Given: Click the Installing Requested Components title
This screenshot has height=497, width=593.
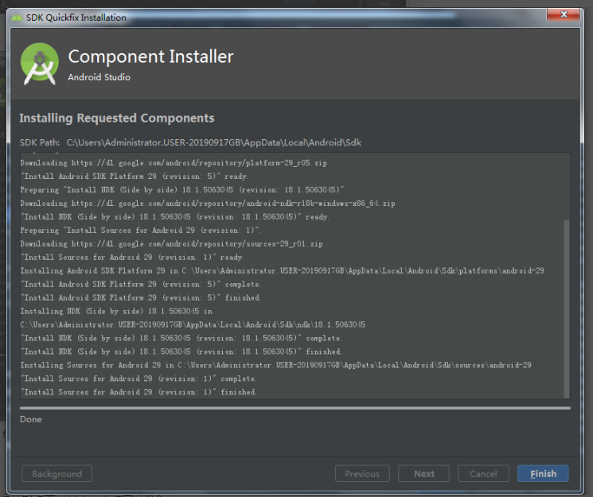Looking at the screenshot, I should click(x=117, y=118).
